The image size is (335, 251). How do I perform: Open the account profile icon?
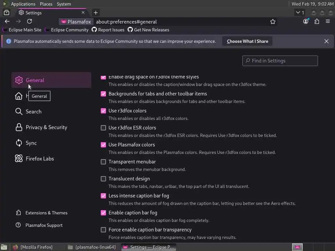pos(306,21)
